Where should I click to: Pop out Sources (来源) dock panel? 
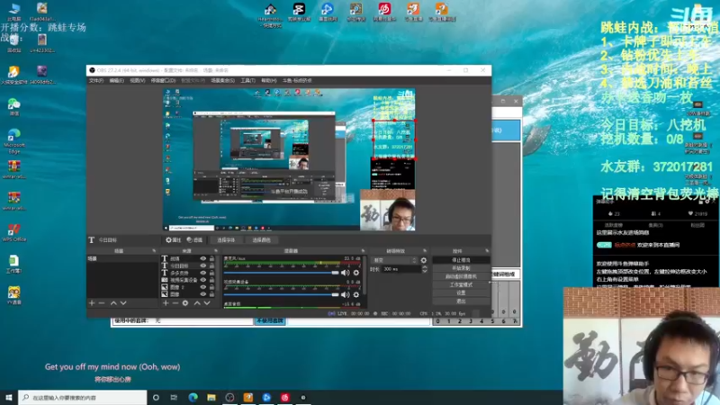(x=216, y=251)
